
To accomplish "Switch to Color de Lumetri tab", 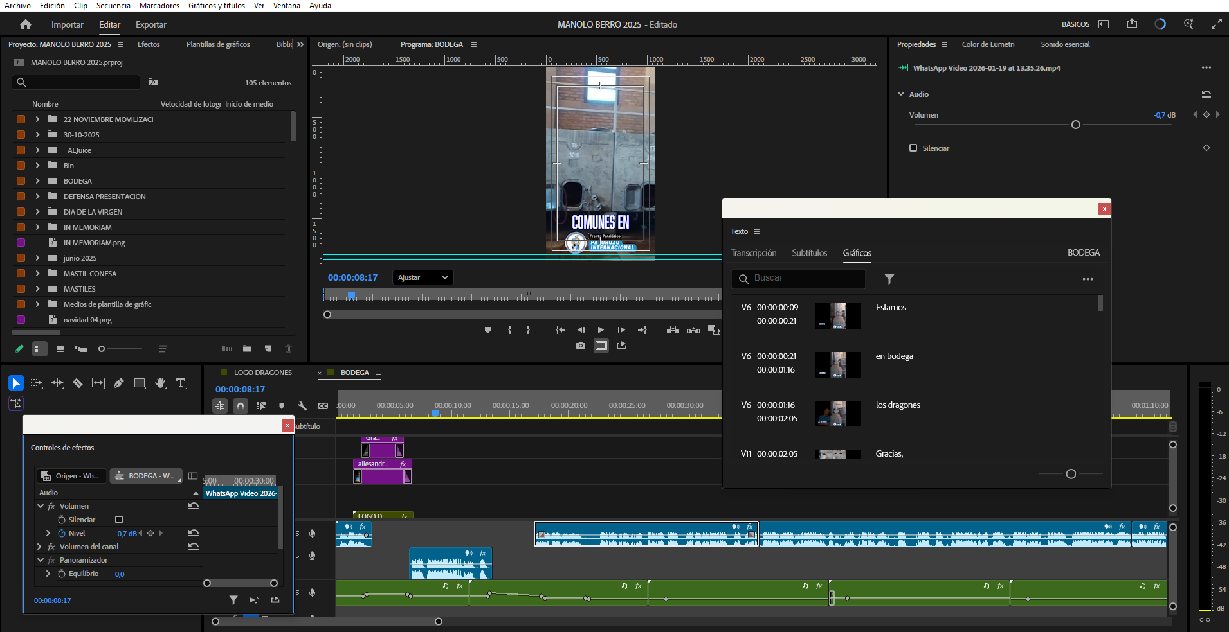I will click(988, 44).
